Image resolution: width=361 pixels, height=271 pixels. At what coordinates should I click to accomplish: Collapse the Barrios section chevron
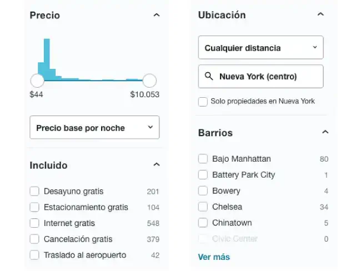[x=325, y=132]
